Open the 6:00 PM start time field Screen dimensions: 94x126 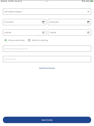[25, 33]
